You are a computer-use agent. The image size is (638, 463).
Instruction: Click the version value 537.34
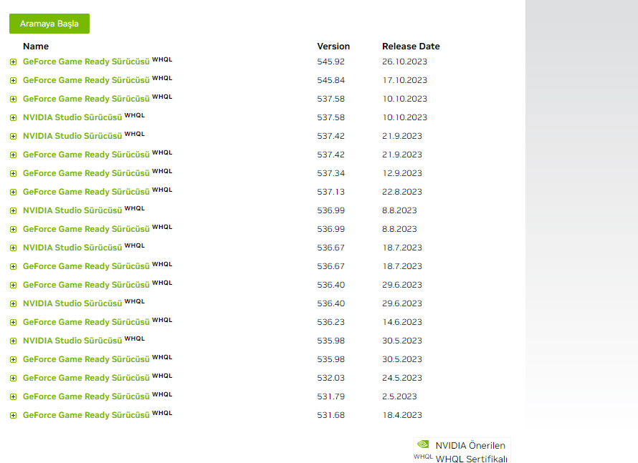(330, 173)
